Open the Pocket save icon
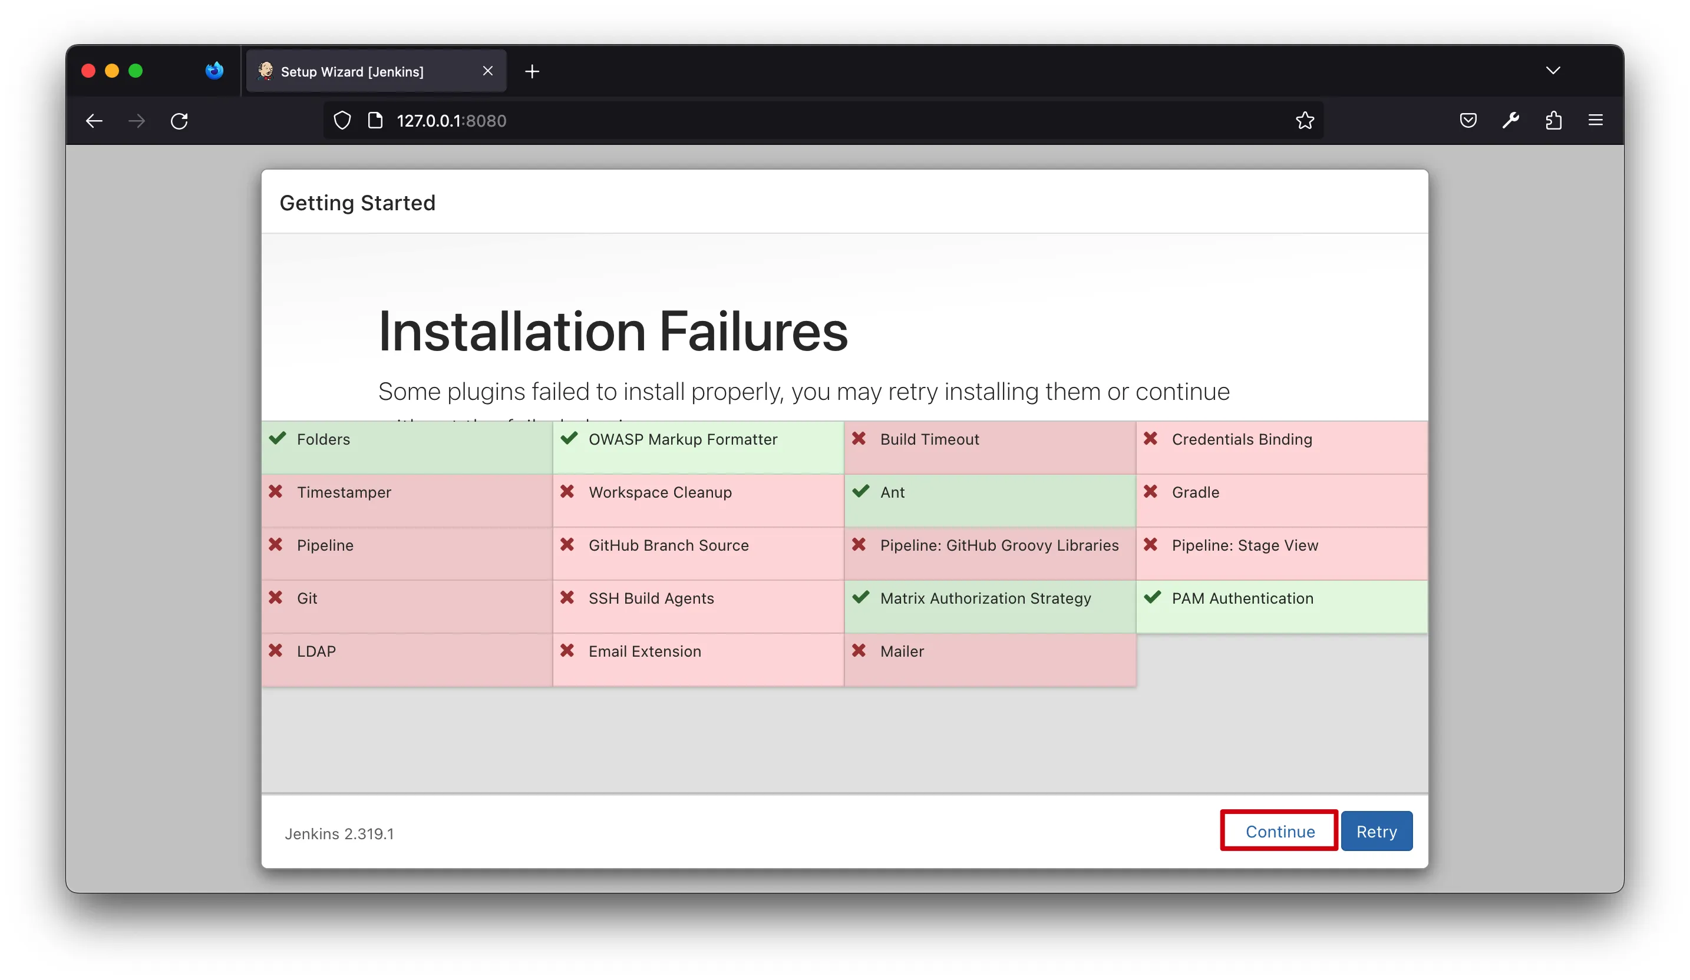 (1468, 121)
